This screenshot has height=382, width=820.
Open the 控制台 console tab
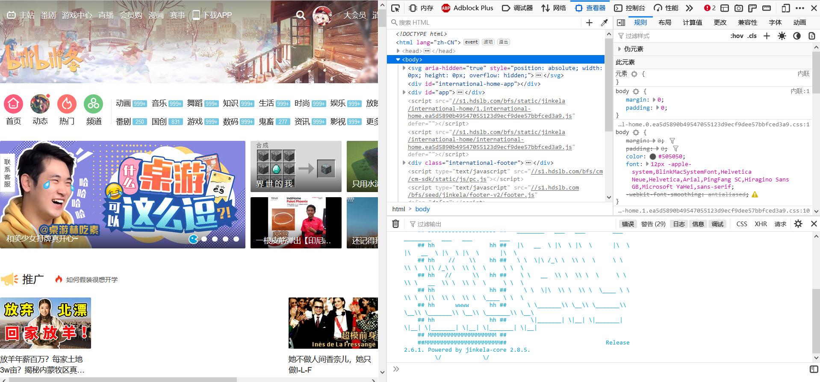pos(629,8)
